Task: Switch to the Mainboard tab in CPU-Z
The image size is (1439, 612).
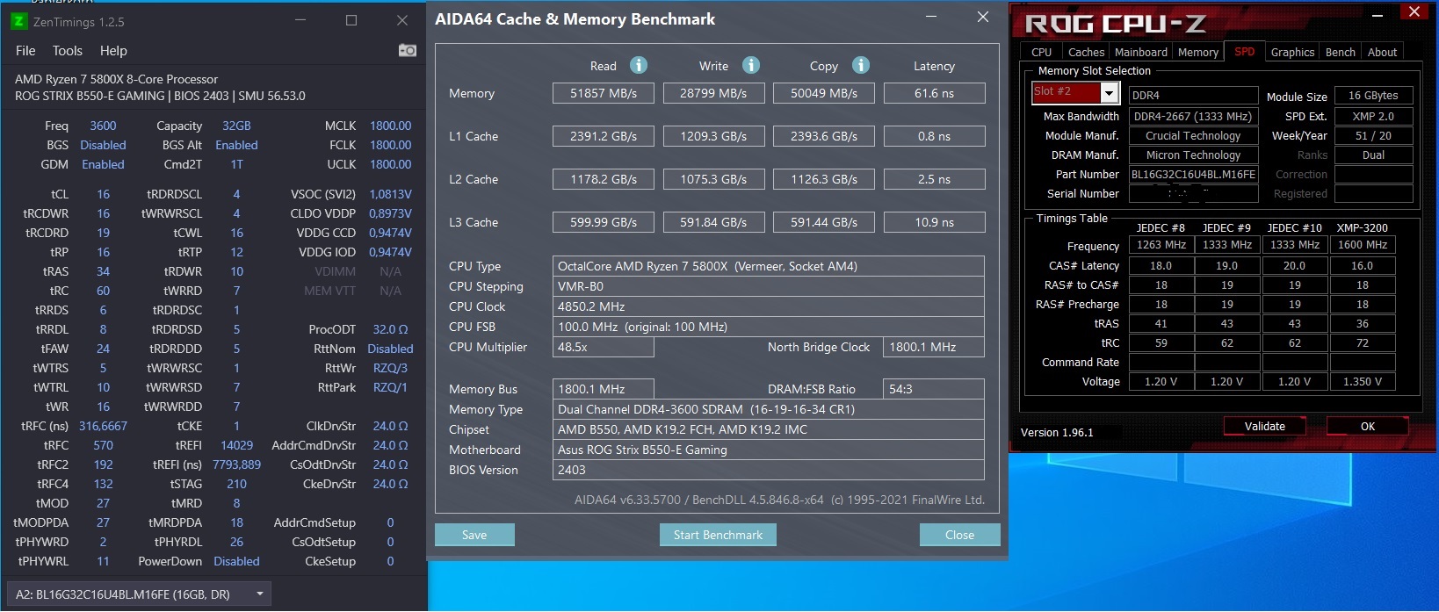Action: point(1141,53)
